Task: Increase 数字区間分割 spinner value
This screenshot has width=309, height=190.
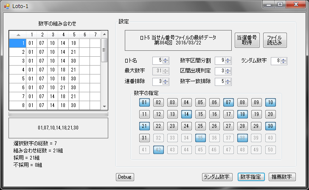Action: point(228,59)
